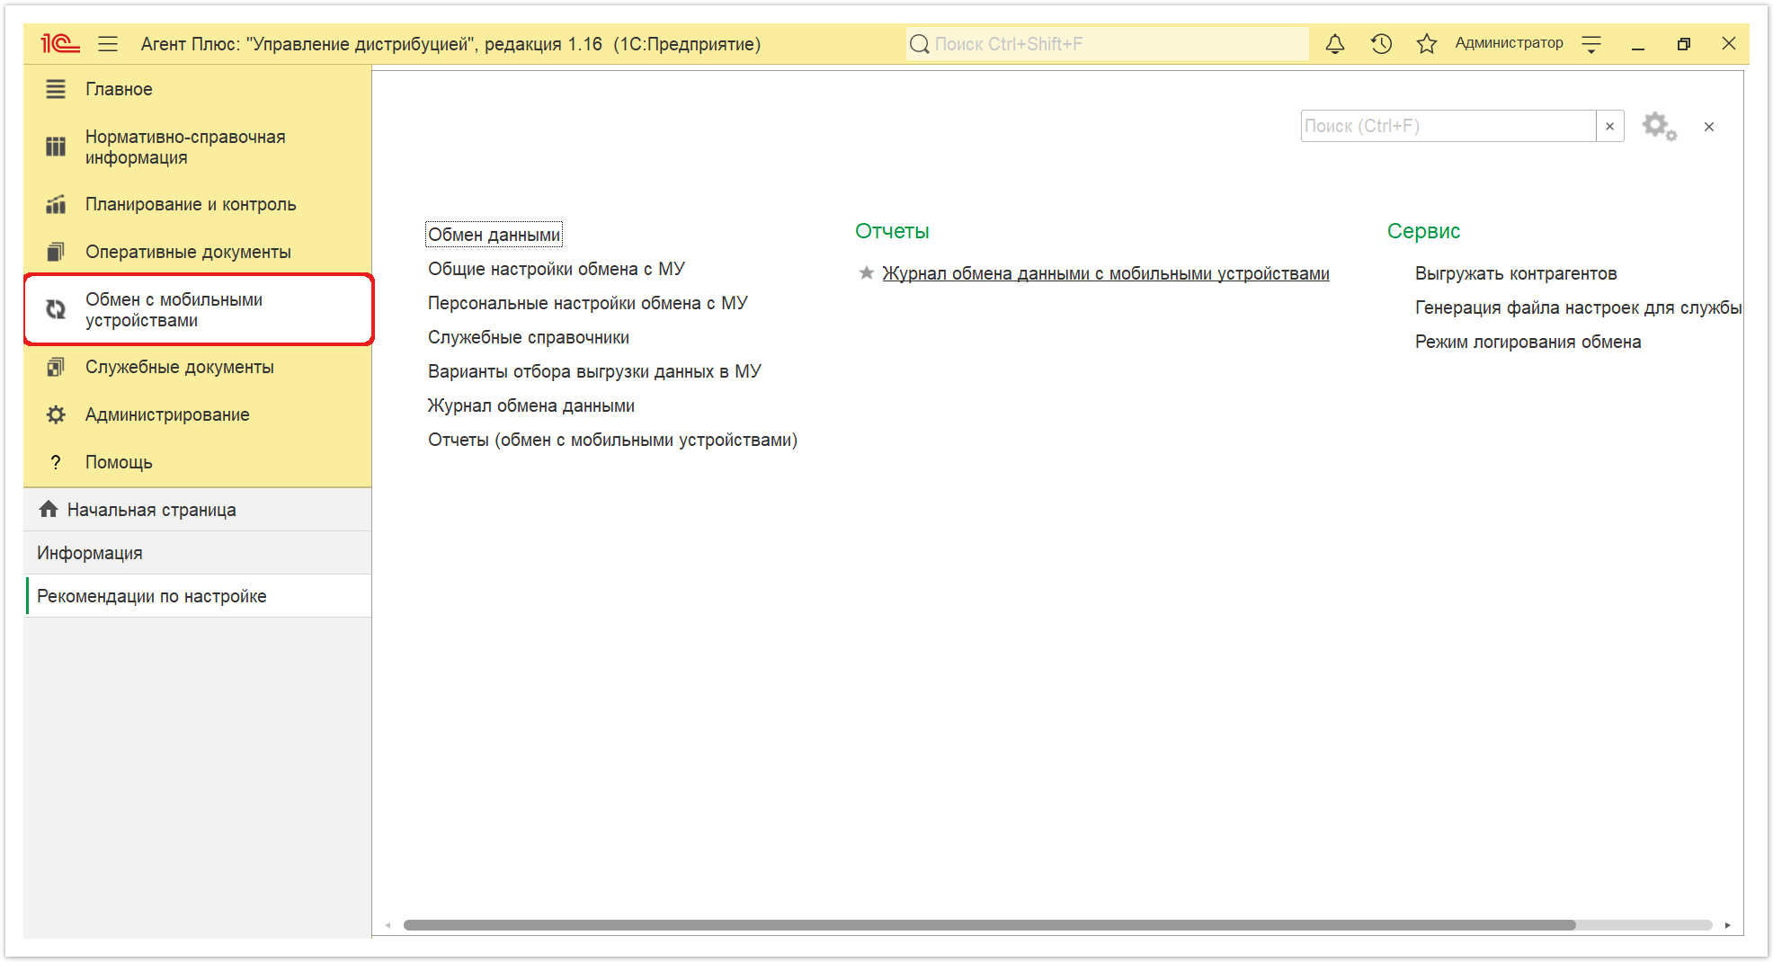Click the 1C logo icon
Image resolution: width=1773 pixels, height=962 pixels.
tap(60, 43)
